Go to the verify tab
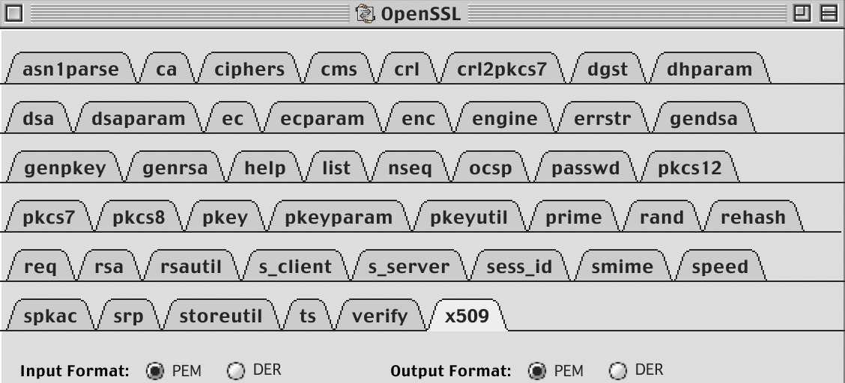845x383 pixels. [x=380, y=316]
